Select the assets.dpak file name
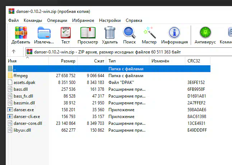 (24, 82)
